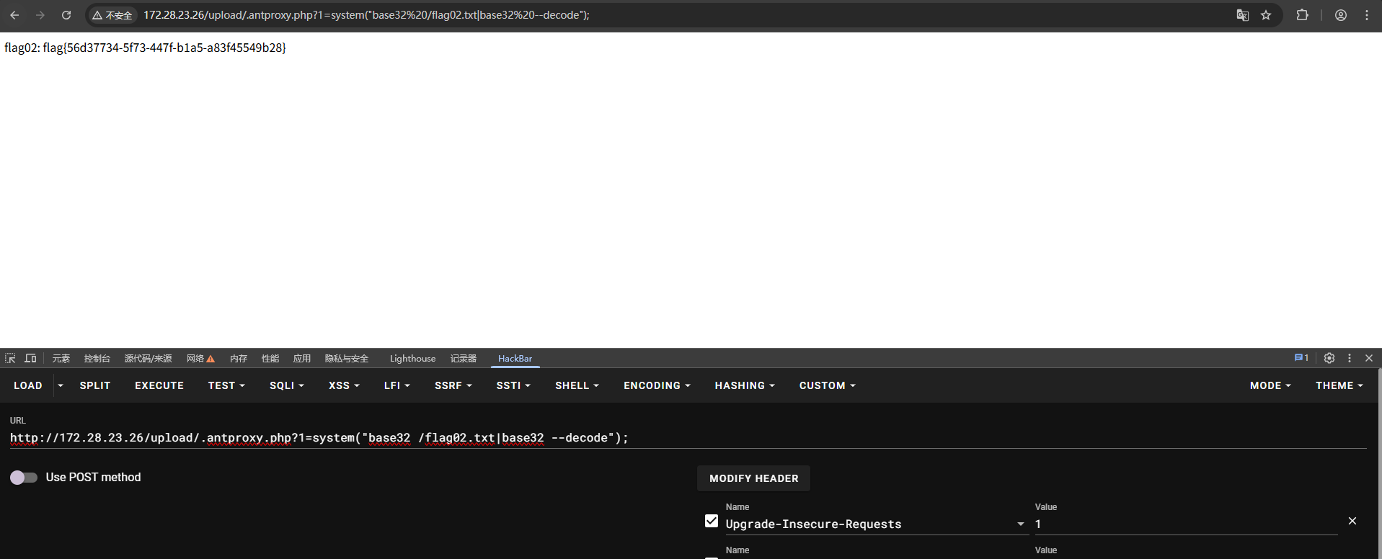Click the HackBar URL input field
Viewport: 1382px width, 559px height.
688,438
